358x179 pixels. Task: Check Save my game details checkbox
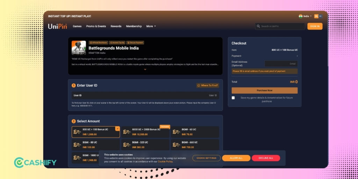[x=233, y=98]
